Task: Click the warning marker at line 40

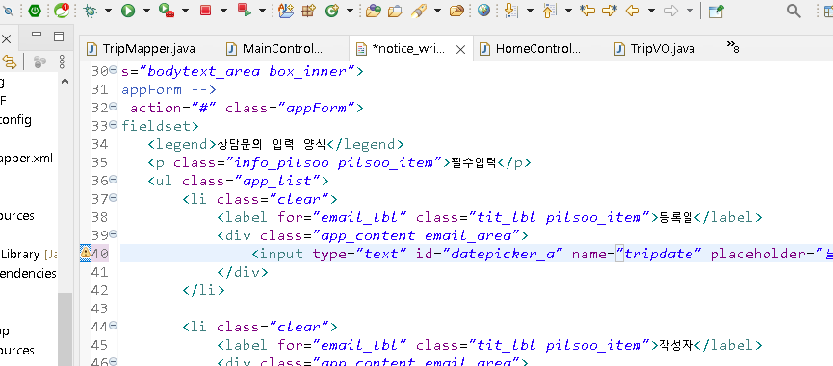Action: click(x=85, y=253)
